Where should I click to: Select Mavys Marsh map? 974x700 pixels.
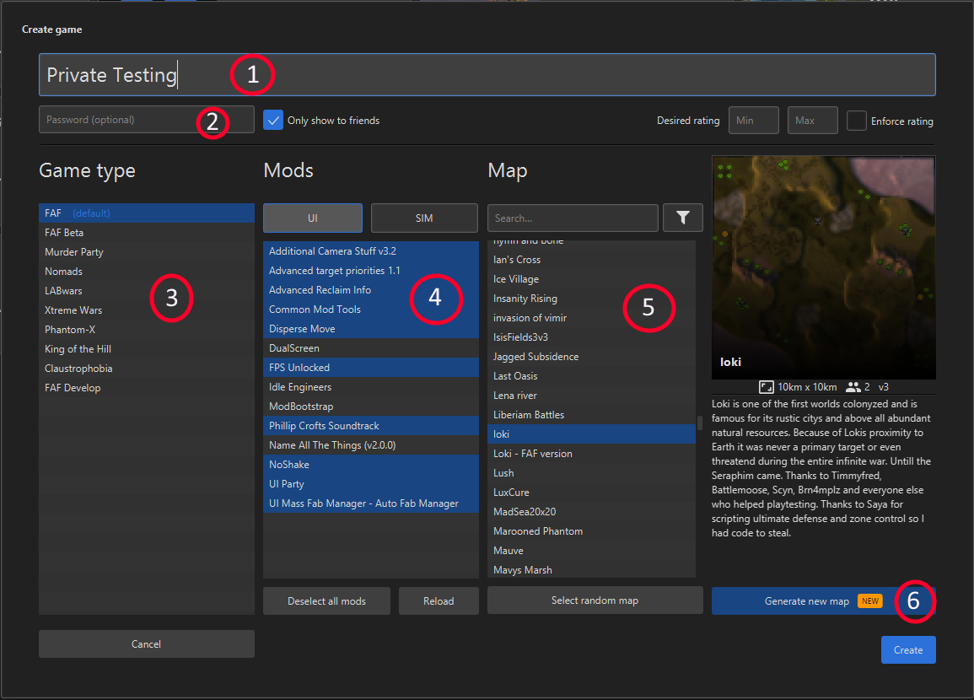click(591, 569)
